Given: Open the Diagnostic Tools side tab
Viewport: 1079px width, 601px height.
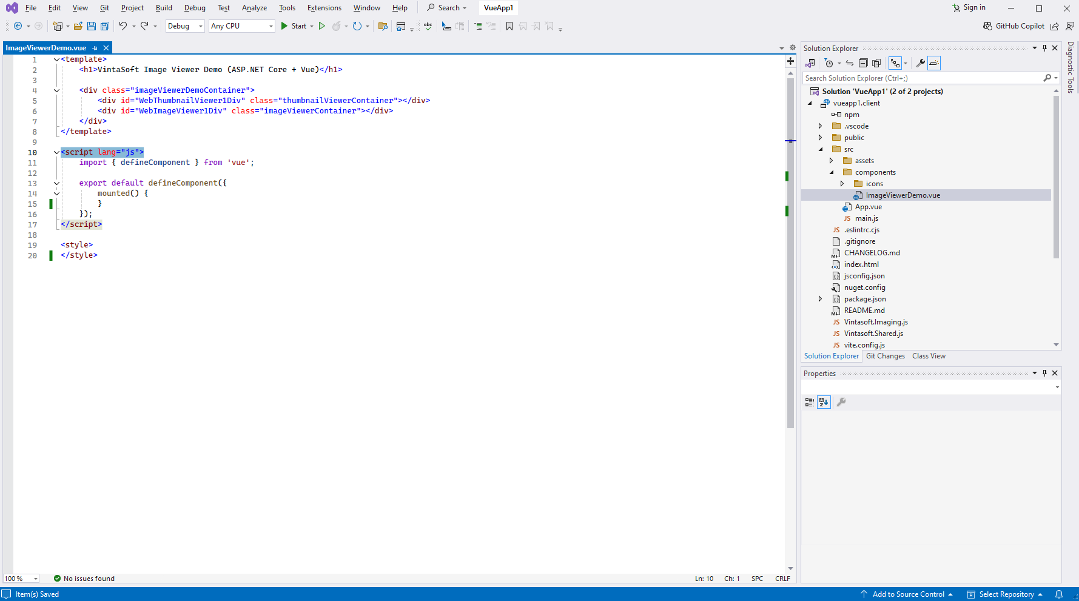Looking at the screenshot, I should coord(1071,67).
